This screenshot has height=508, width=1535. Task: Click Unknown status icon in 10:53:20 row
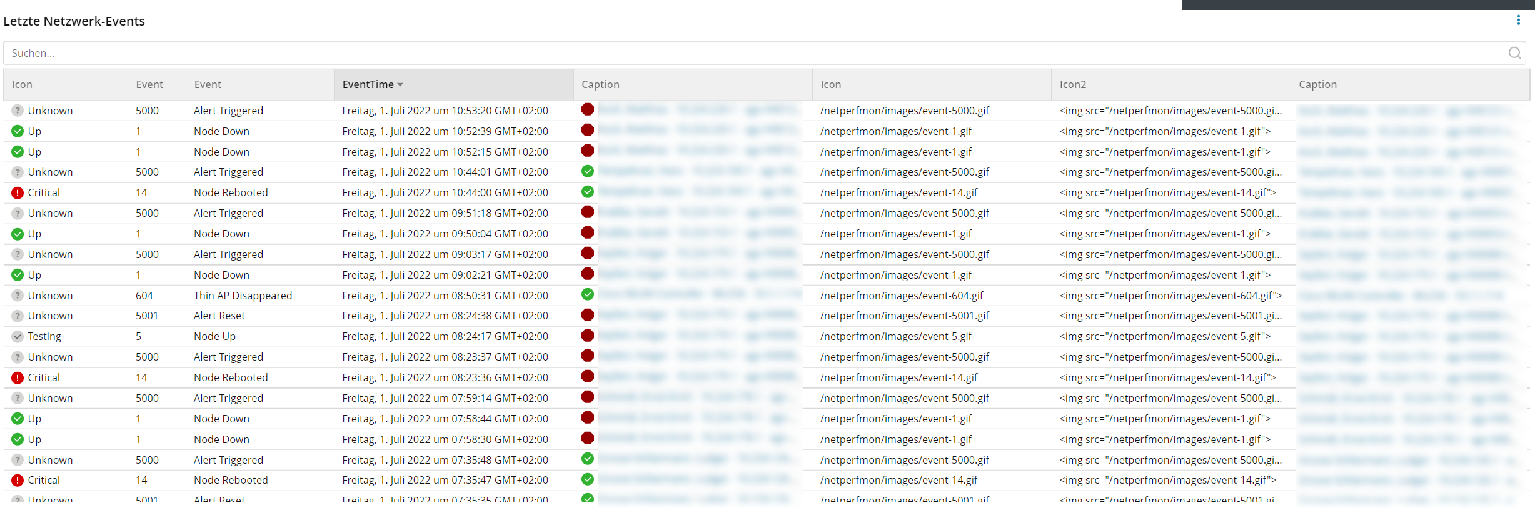pos(18,111)
